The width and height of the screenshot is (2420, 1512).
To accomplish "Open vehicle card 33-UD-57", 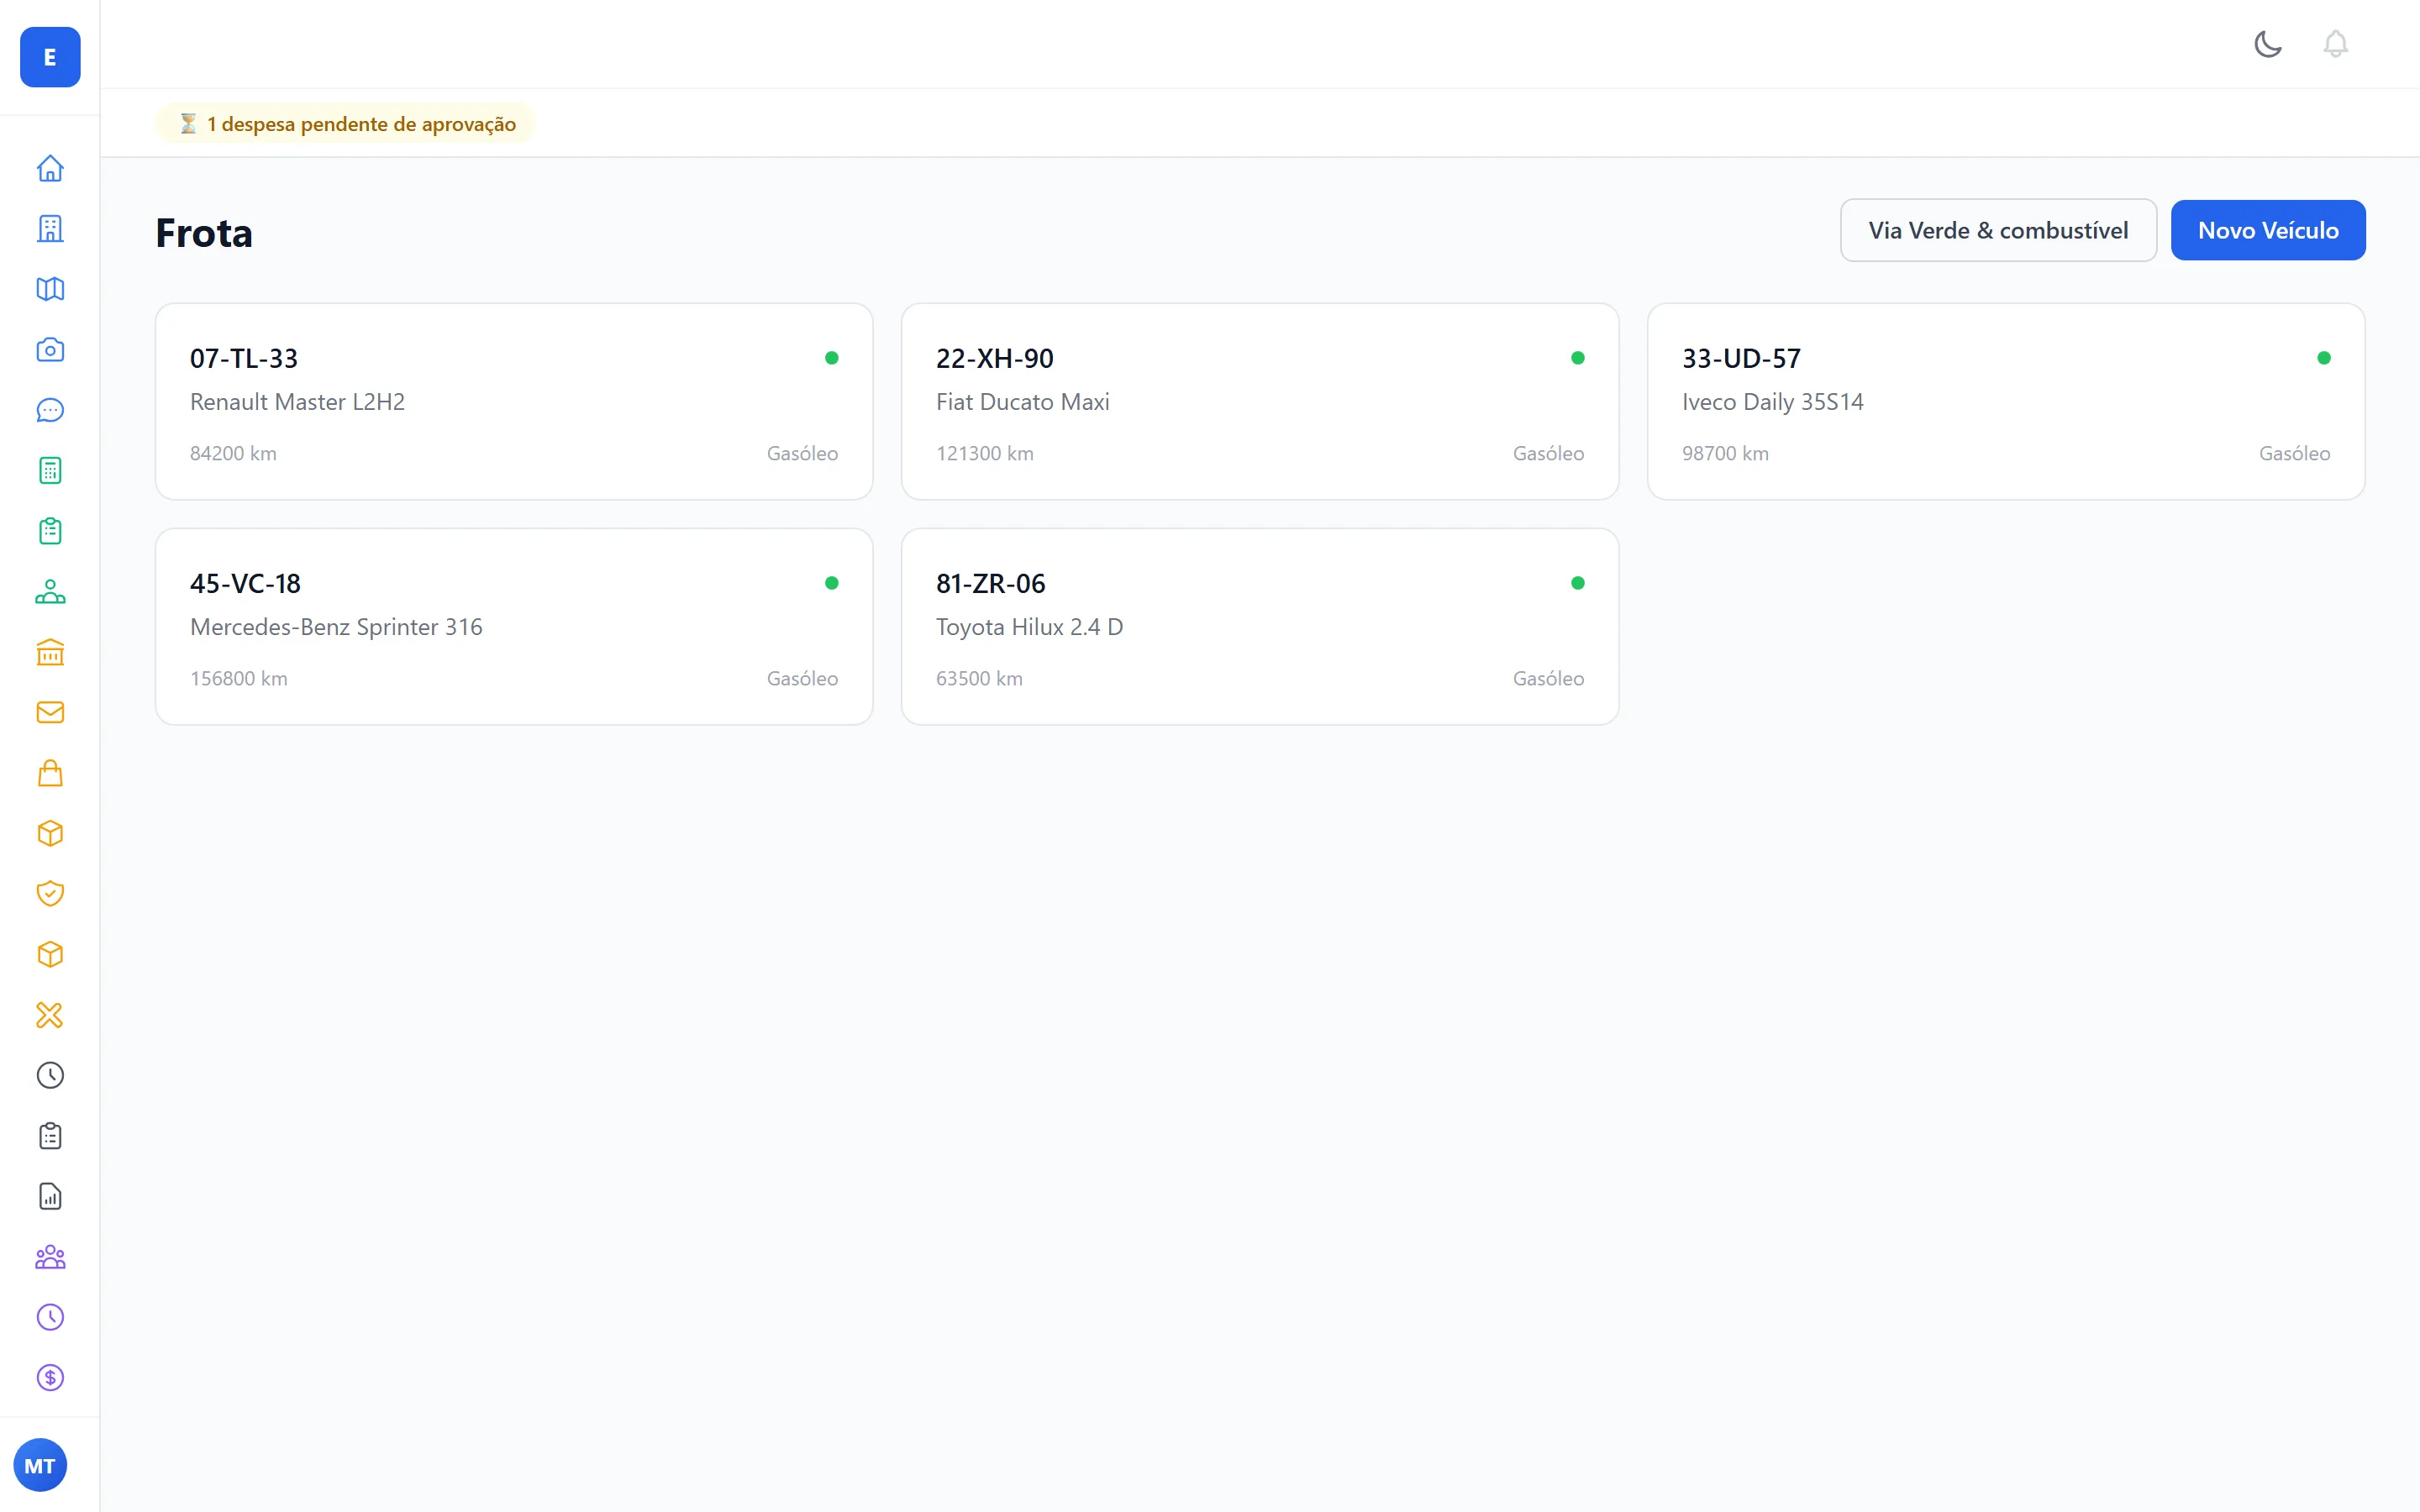I will click(2006, 401).
